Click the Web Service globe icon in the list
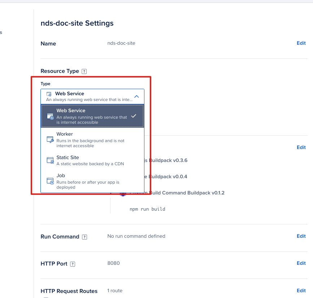Image resolution: width=313 pixels, height=298 pixels. 50,116
